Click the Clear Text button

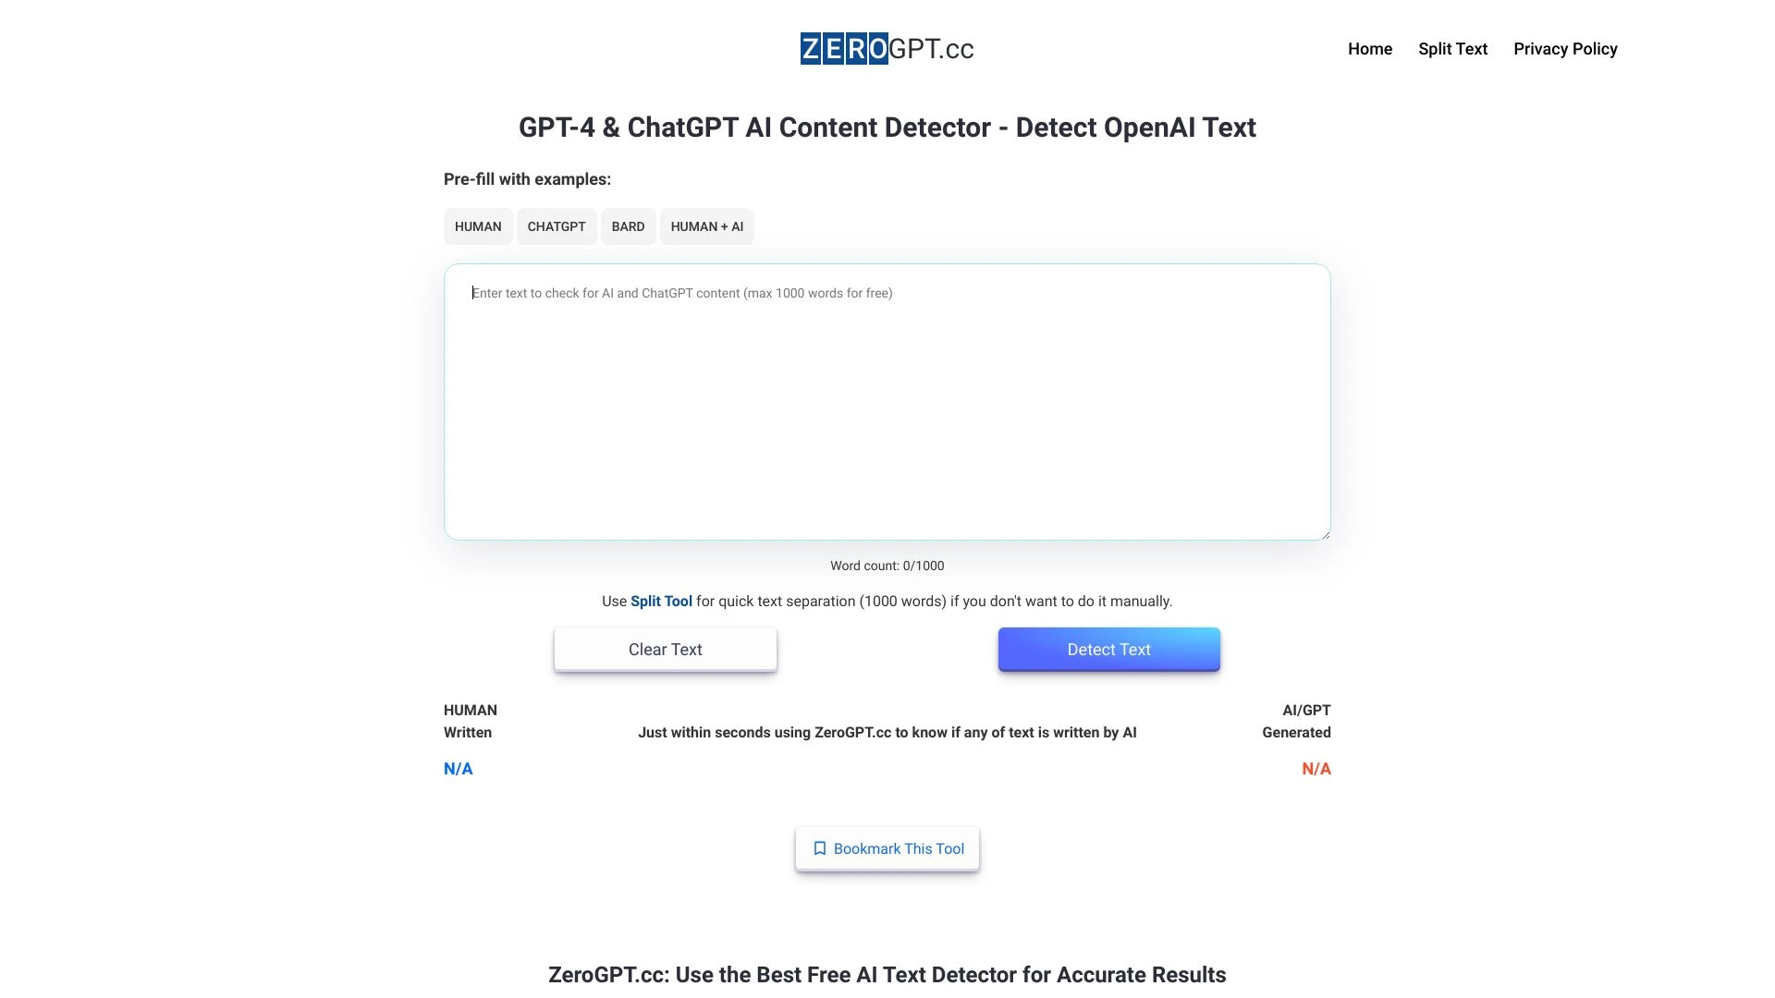pyautogui.click(x=665, y=649)
